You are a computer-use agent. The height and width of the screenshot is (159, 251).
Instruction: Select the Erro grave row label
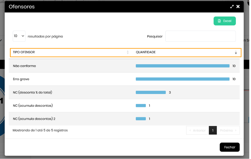click(21, 79)
